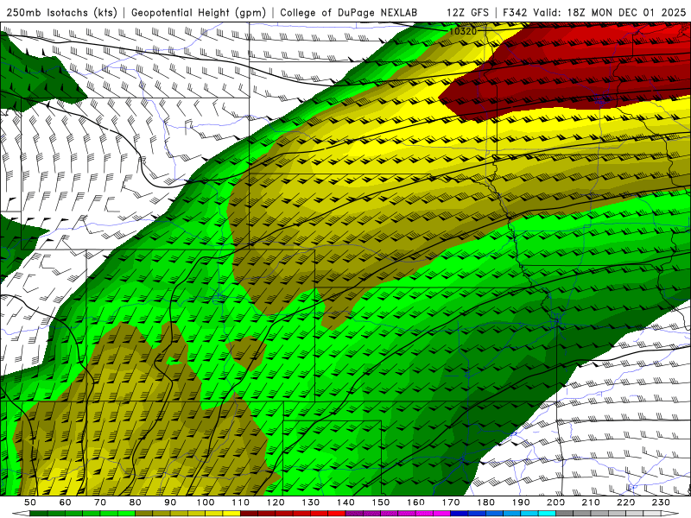Click the 220 value on the color scale
The height and width of the screenshot is (518, 691).
tap(625, 502)
